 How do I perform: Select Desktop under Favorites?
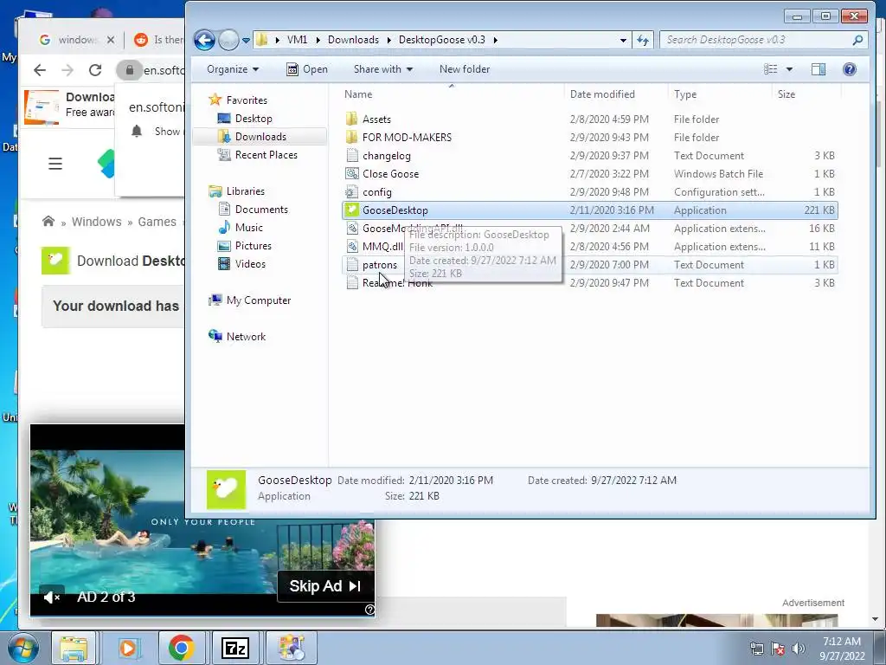(254, 118)
